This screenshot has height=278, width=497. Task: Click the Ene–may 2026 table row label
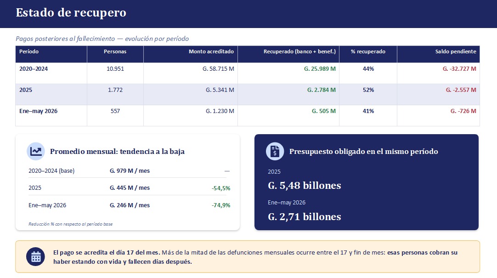click(38, 111)
